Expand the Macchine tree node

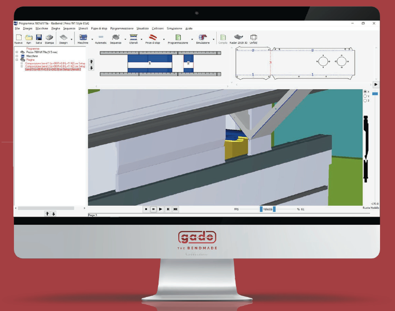(17, 55)
